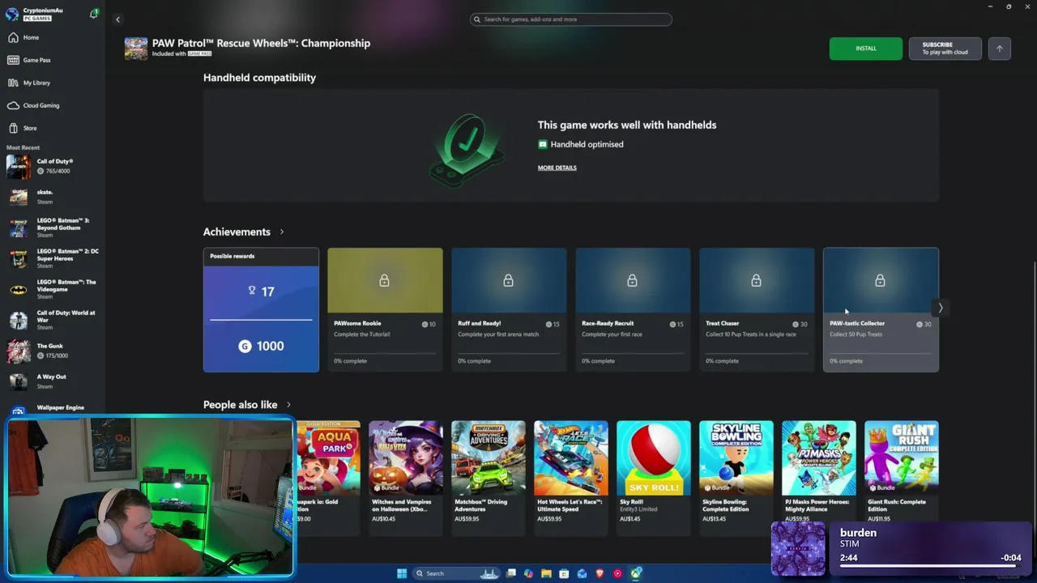The height and width of the screenshot is (583, 1037).
Task: Click the green Install button
Action: coord(865,49)
